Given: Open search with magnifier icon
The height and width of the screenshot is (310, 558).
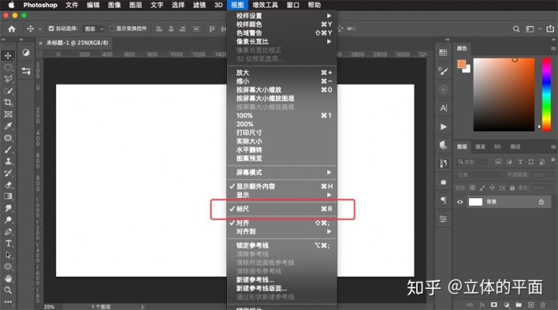Looking at the screenshot, I should point(516,29).
